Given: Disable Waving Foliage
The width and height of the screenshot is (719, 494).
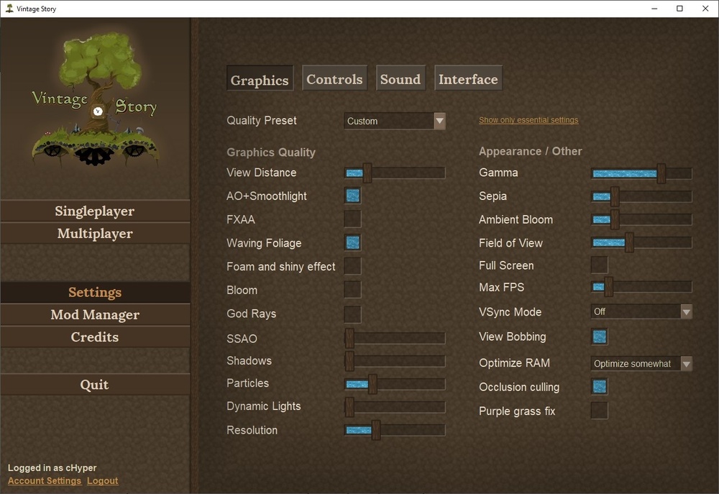Looking at the screenshot, I should tap(352, 242).
